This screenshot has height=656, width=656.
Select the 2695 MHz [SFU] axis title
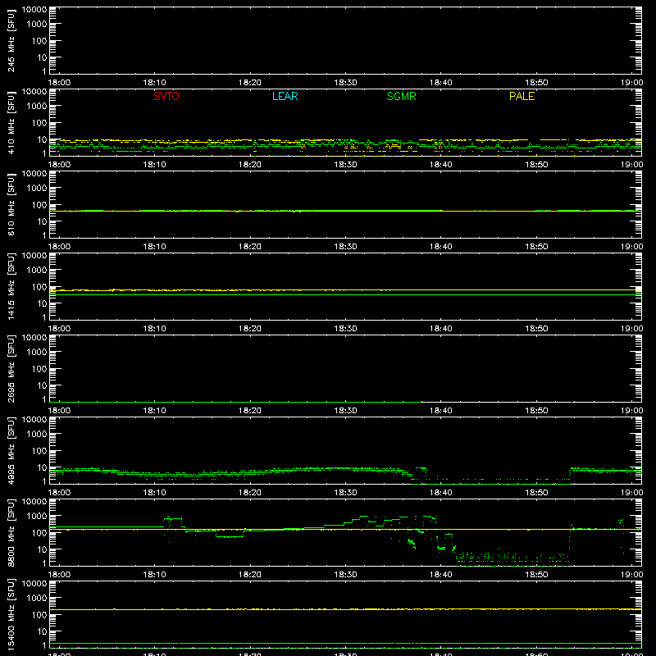click(x=11, y=368)
